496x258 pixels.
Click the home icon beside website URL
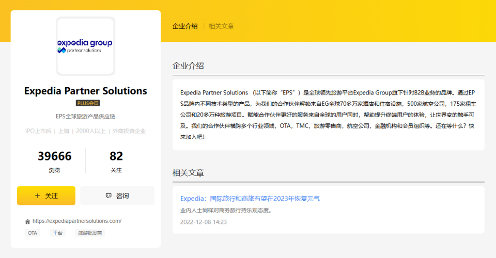(x=27, y=222)
